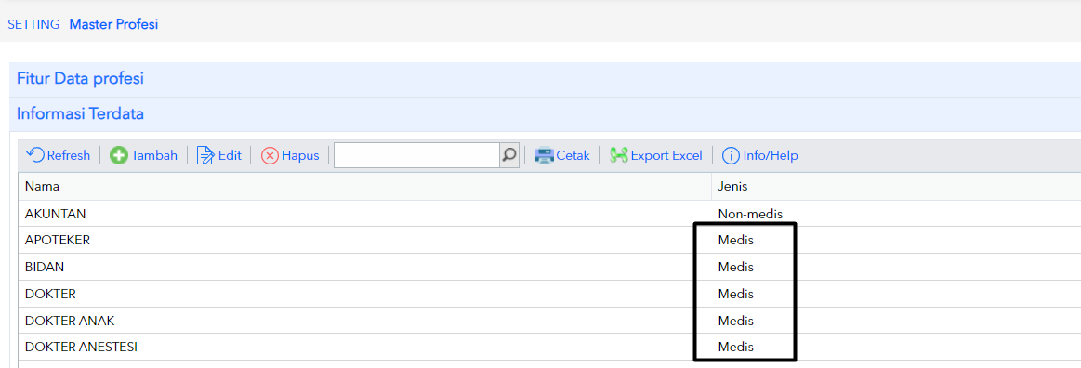1081x368 pixels.
Task: Click the Tambah button label
Action: [x=154, y=156]
